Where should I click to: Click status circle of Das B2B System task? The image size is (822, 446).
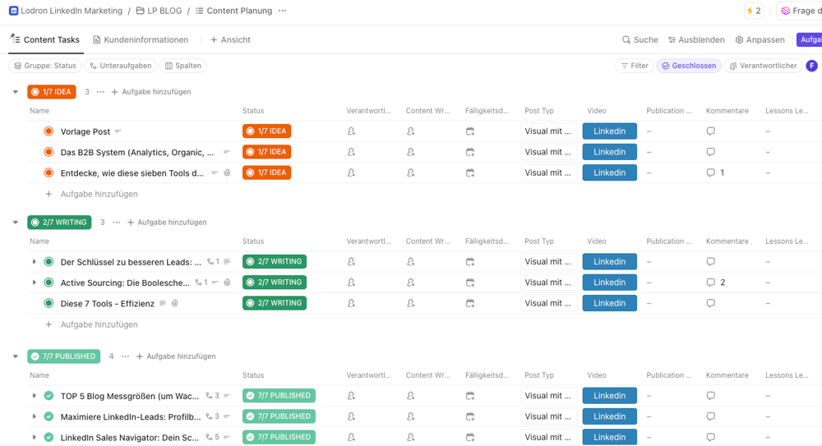click(x=48, y=152)
